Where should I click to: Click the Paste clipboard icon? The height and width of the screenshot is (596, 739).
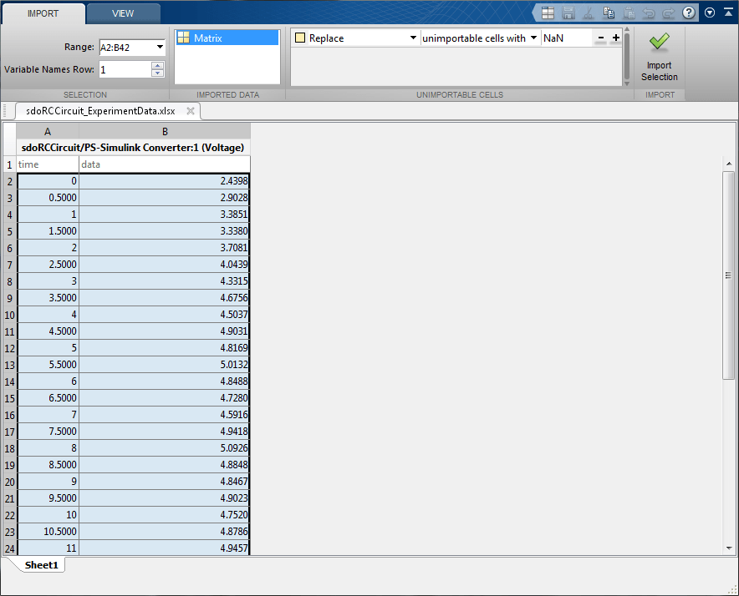(x=629, y=13)
